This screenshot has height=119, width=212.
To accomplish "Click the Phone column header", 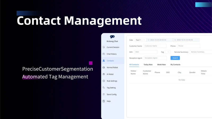I will tap(157, 72).
